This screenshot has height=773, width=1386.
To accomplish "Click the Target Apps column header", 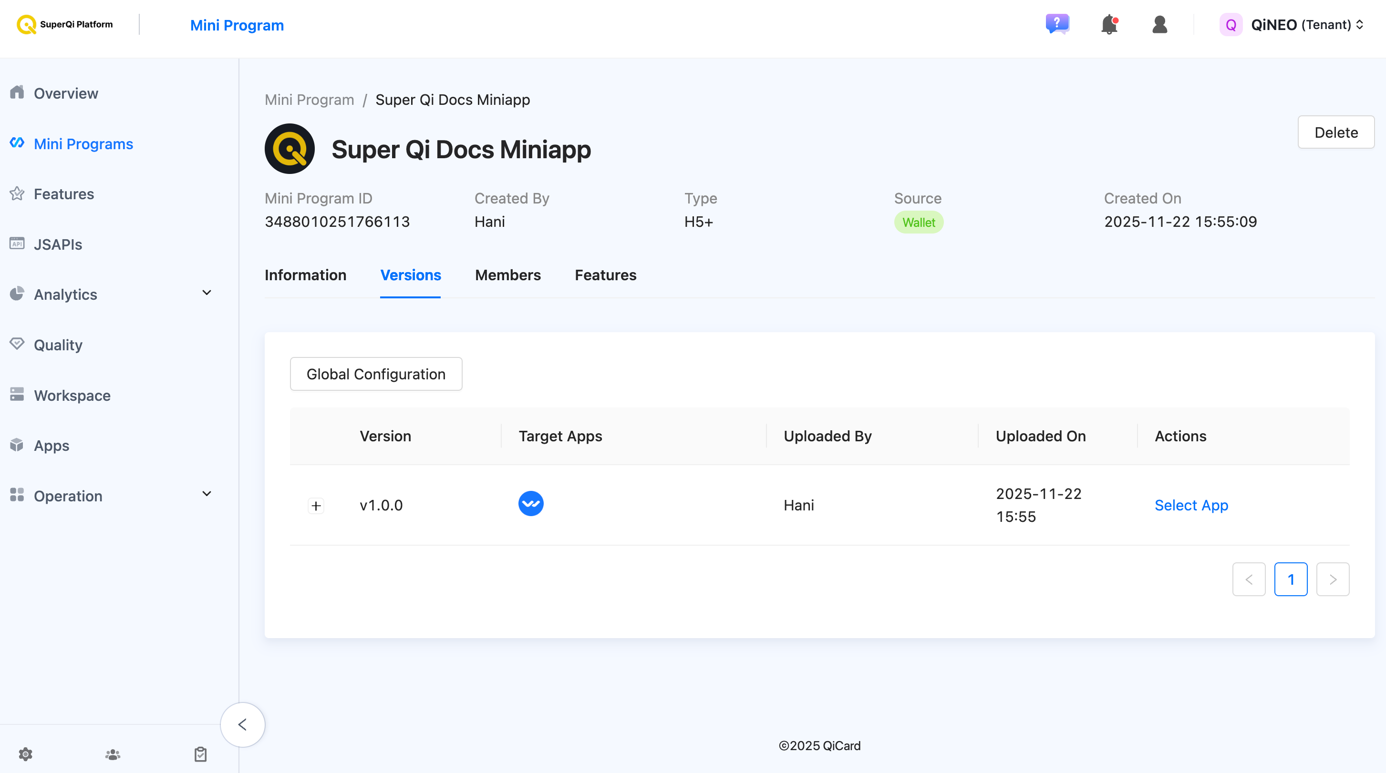I will [x=560, y=436].
